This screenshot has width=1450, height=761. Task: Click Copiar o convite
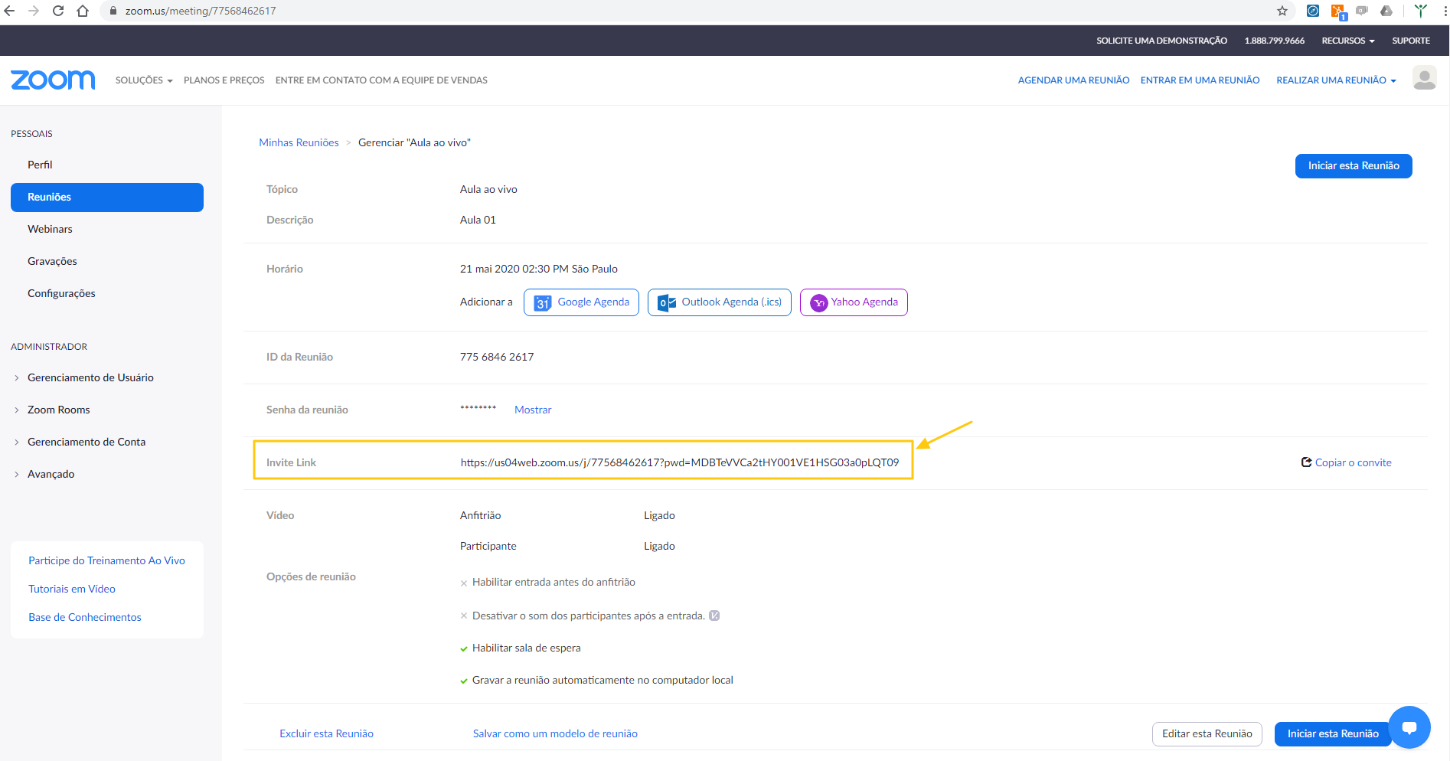(1347, 462)
